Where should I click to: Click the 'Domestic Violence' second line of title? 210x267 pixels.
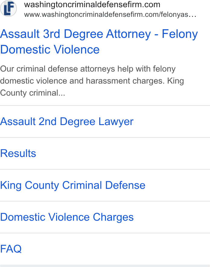50,50
